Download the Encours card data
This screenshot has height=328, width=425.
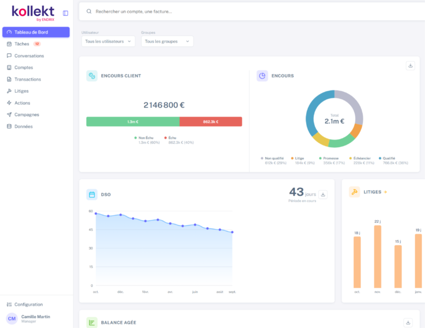pyautogui.click(x=410, y=65)
